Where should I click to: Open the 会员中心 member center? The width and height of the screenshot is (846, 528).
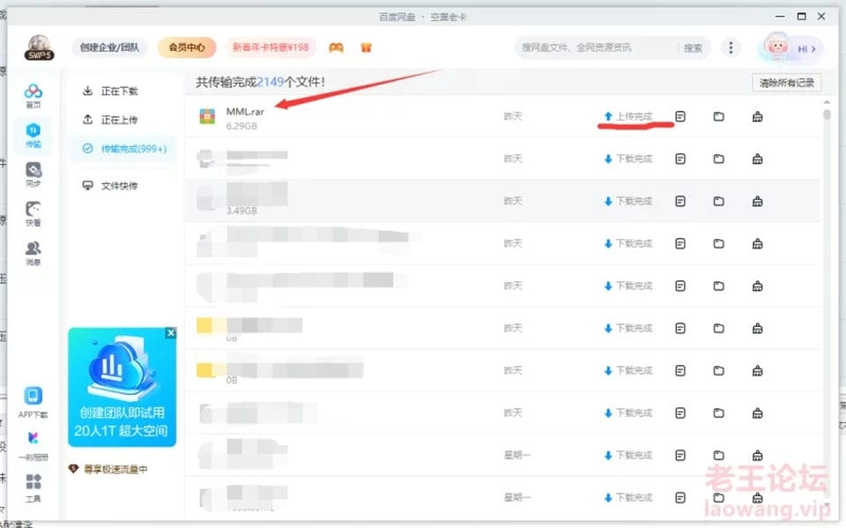[187, 48]
